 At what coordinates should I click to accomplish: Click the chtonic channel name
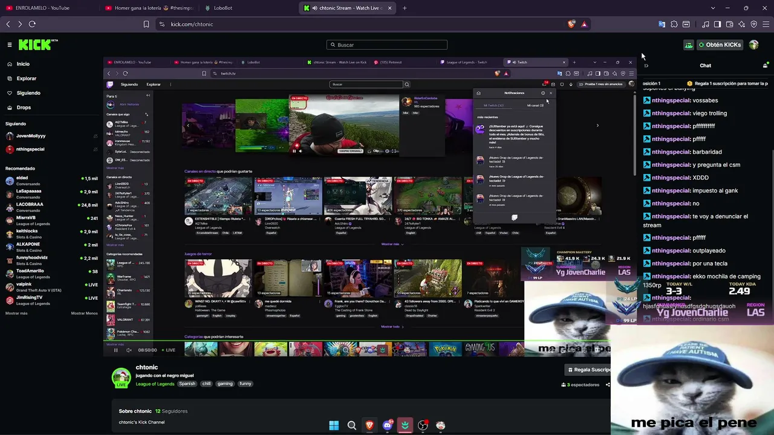tap(147, 367)
